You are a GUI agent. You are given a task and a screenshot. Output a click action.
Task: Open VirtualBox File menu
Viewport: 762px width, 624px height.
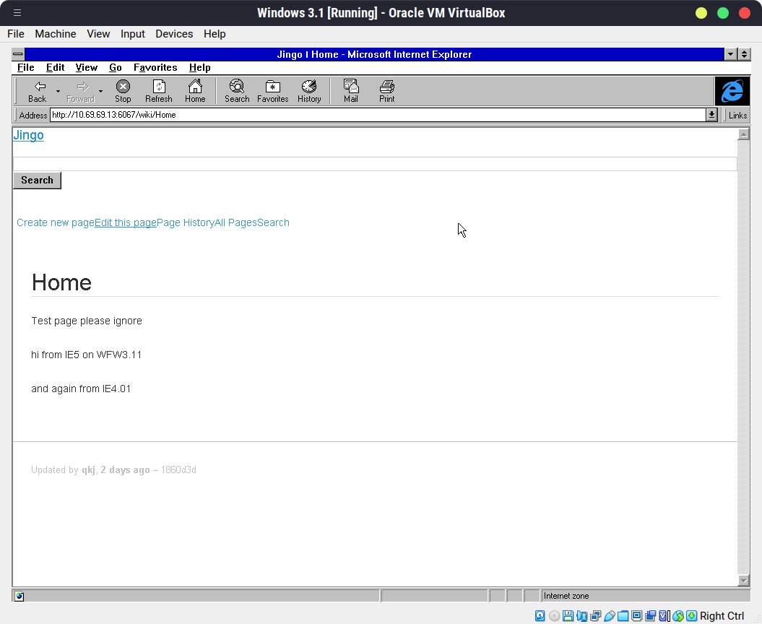(x=16, y=34)
